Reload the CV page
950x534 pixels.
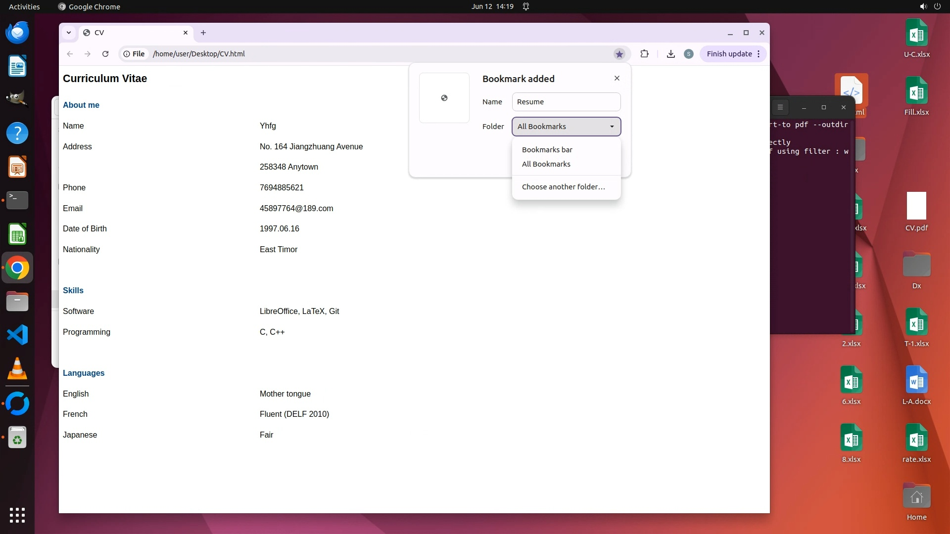click(x=105, y=54)
